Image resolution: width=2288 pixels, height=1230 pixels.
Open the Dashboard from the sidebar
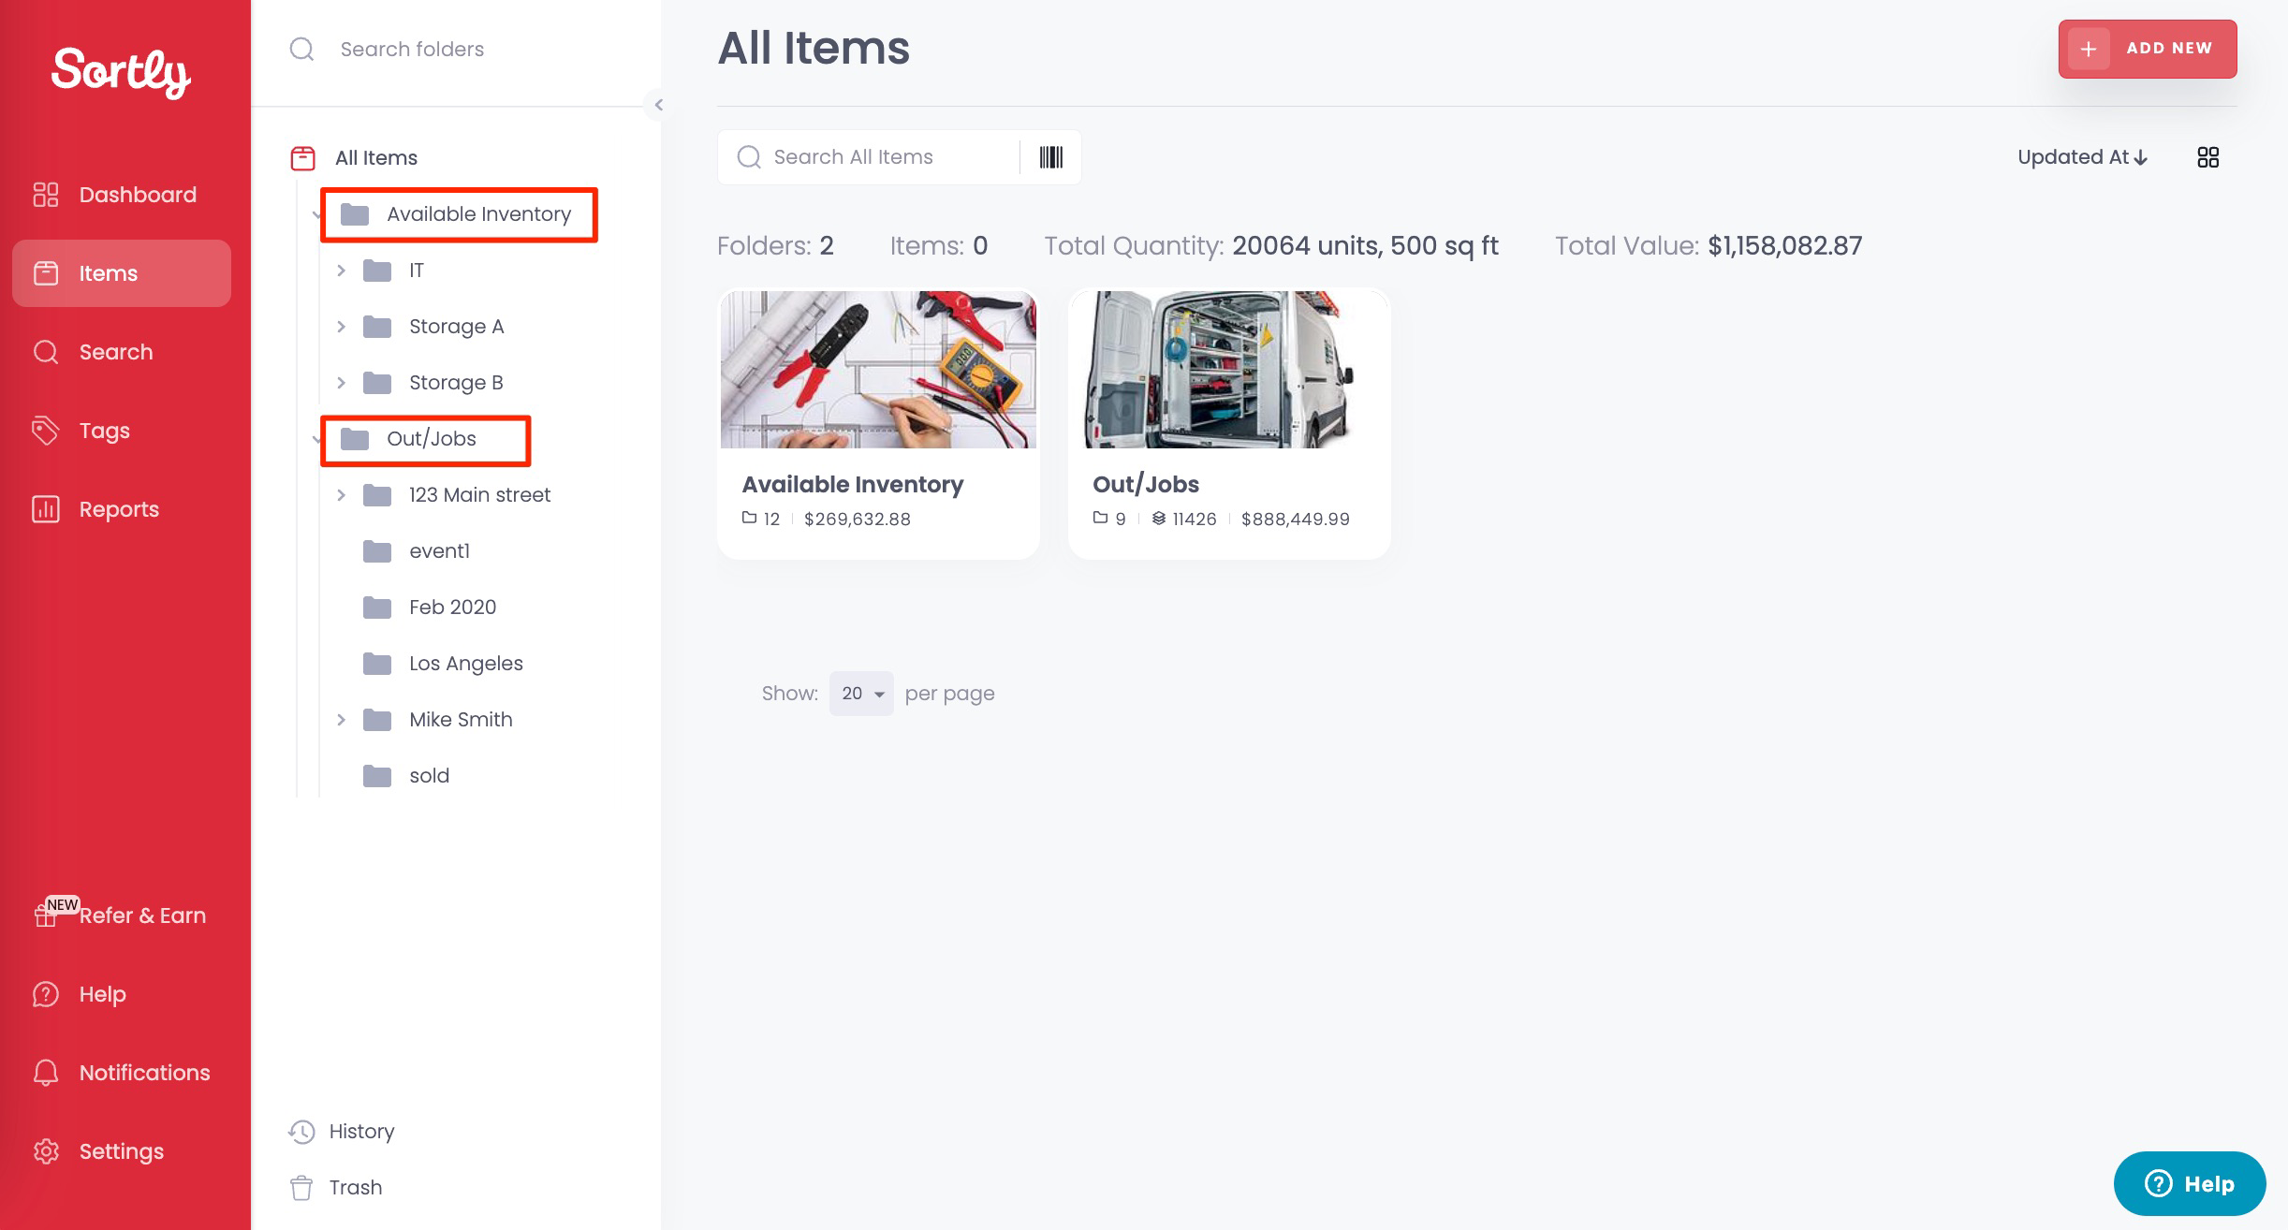pos(122,195)
